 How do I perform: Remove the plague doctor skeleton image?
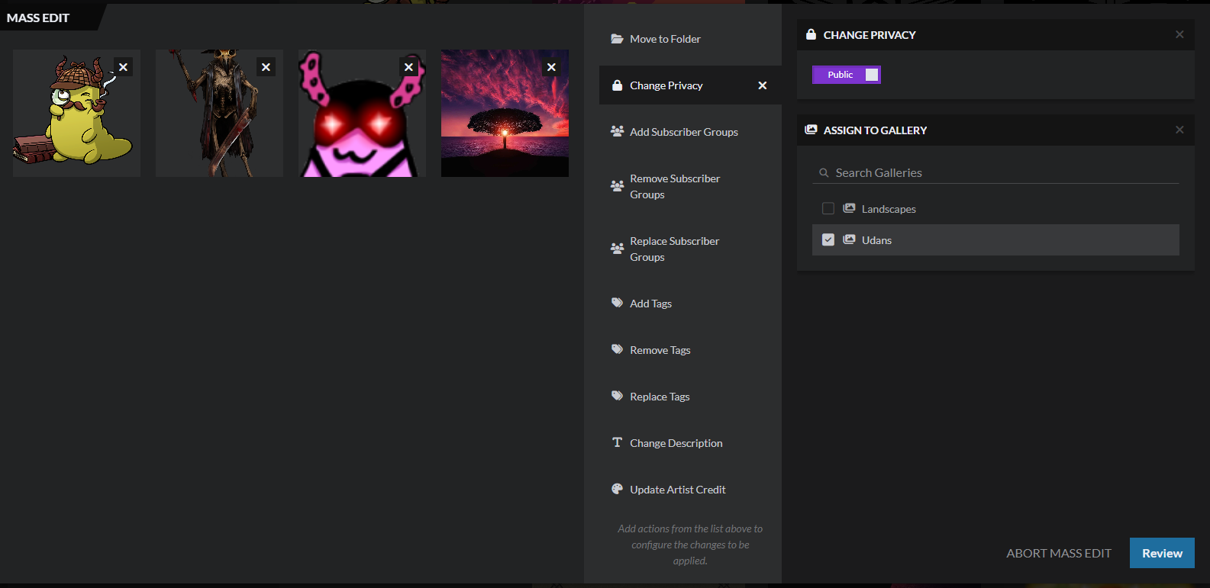[266, 67]
